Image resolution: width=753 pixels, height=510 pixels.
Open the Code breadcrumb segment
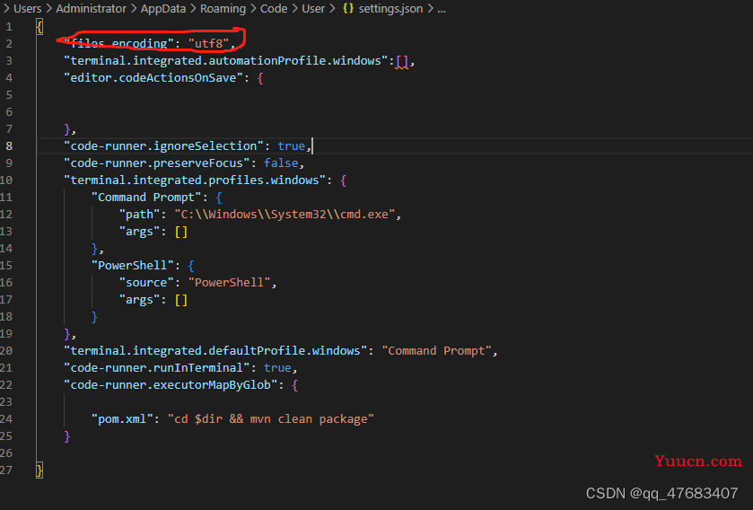(x=274, y=9)
